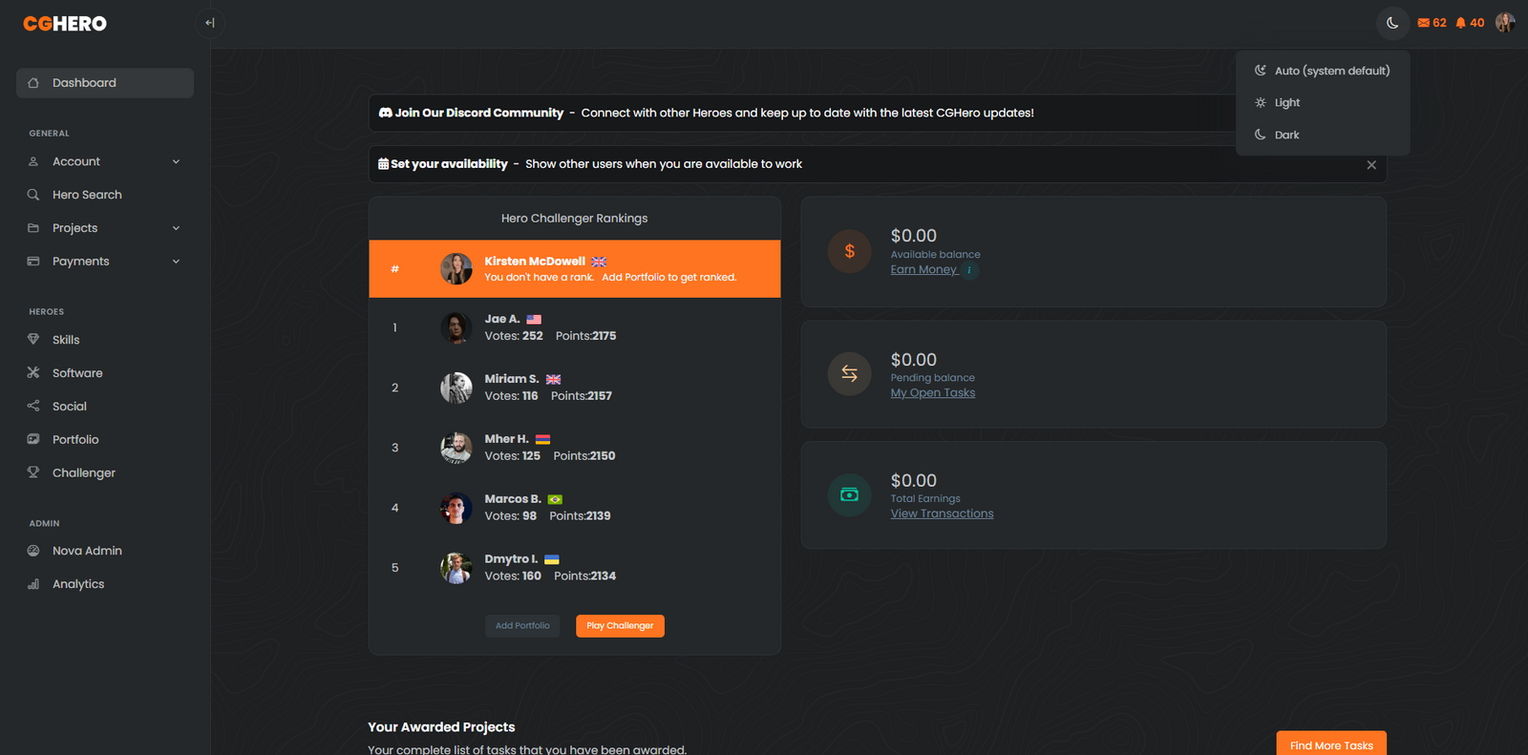Screen dimensions: 1528x755
Task: Click Jae A.'s profile picture in rankings
Action: tap(456, 327)
